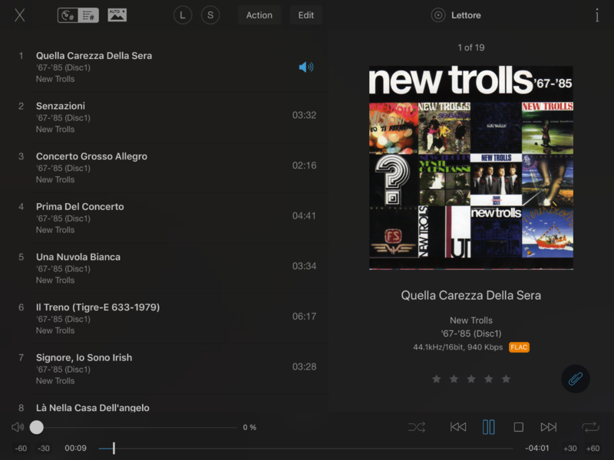Jump forward with the +30 button
Viewport: 614px width, 460px height.
pos(569,449)
